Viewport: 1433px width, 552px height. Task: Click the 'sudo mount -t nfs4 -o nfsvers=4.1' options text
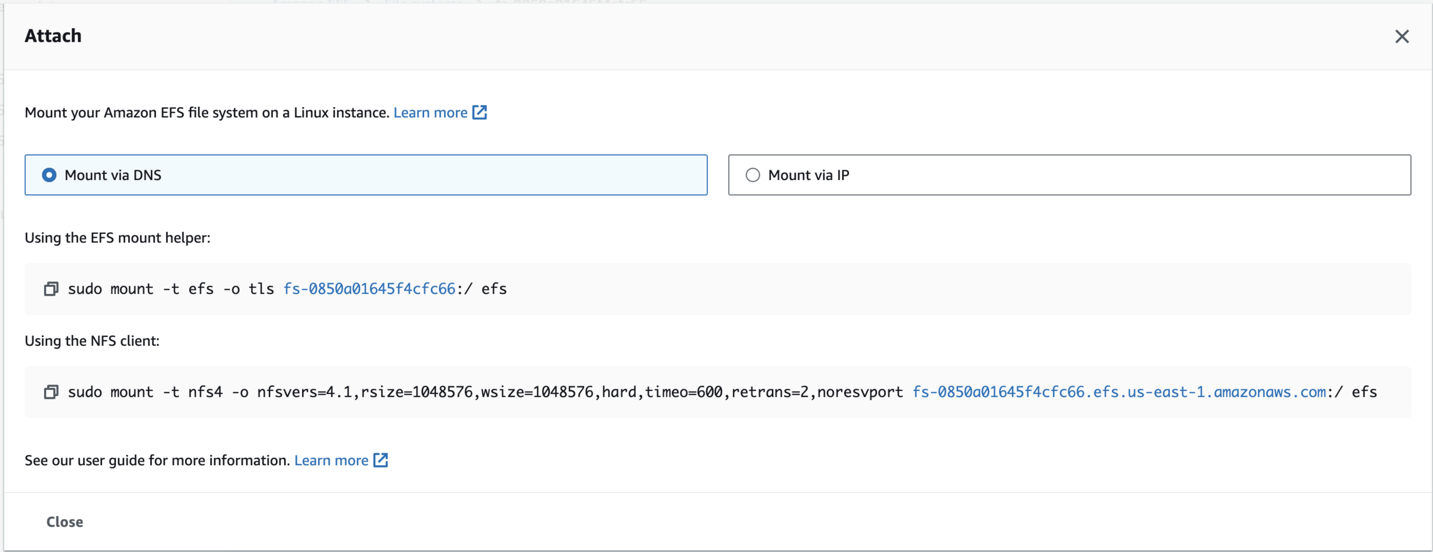click(210, 392)
